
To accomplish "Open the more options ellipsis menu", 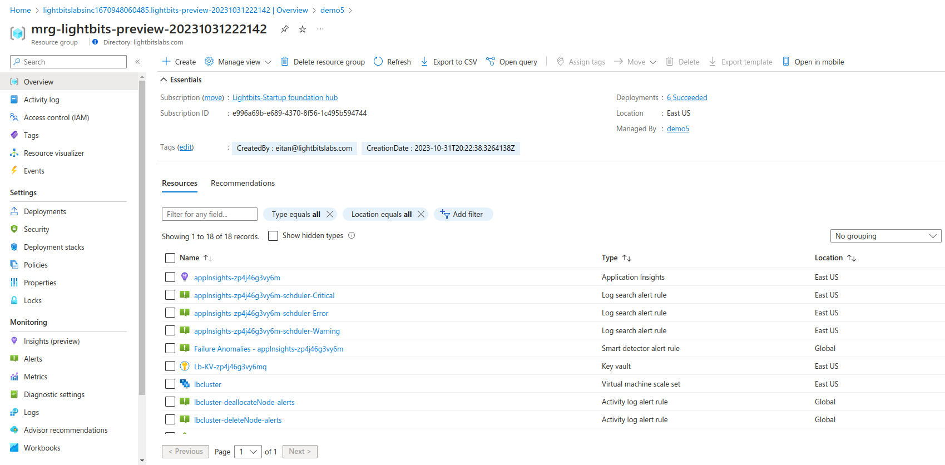I will [320, 29].
